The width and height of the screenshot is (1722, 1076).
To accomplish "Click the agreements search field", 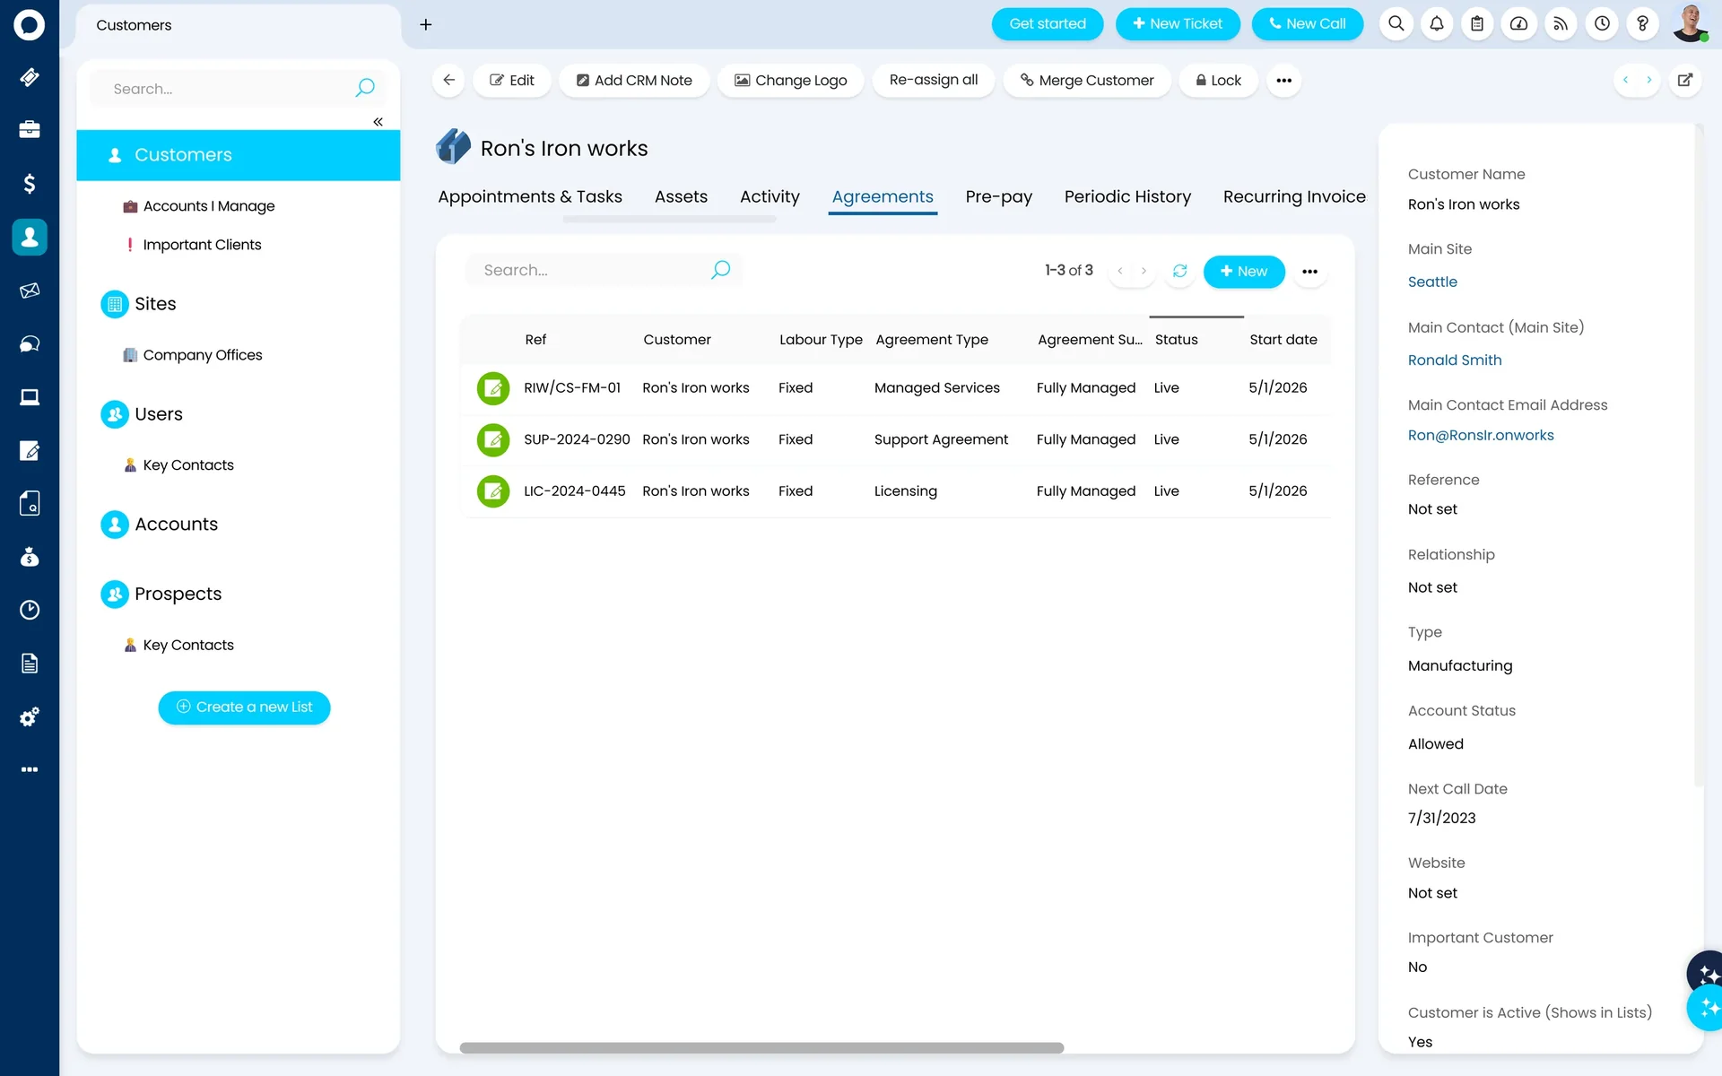I will (x=603, y=270).
